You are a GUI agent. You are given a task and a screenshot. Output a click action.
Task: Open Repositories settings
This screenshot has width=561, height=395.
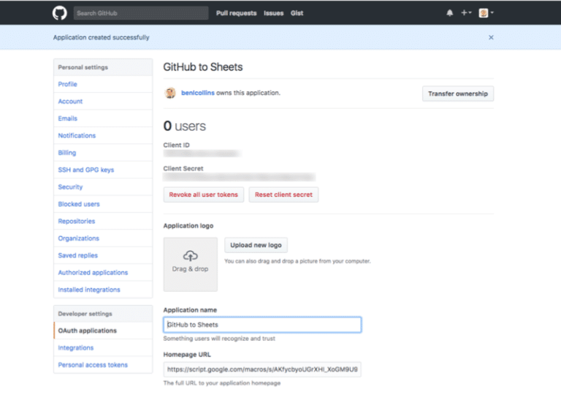(x=103, y=221)
